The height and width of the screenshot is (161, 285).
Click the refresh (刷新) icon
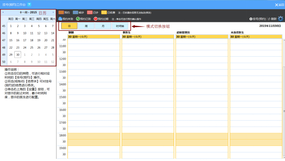[x=269, y=19]
